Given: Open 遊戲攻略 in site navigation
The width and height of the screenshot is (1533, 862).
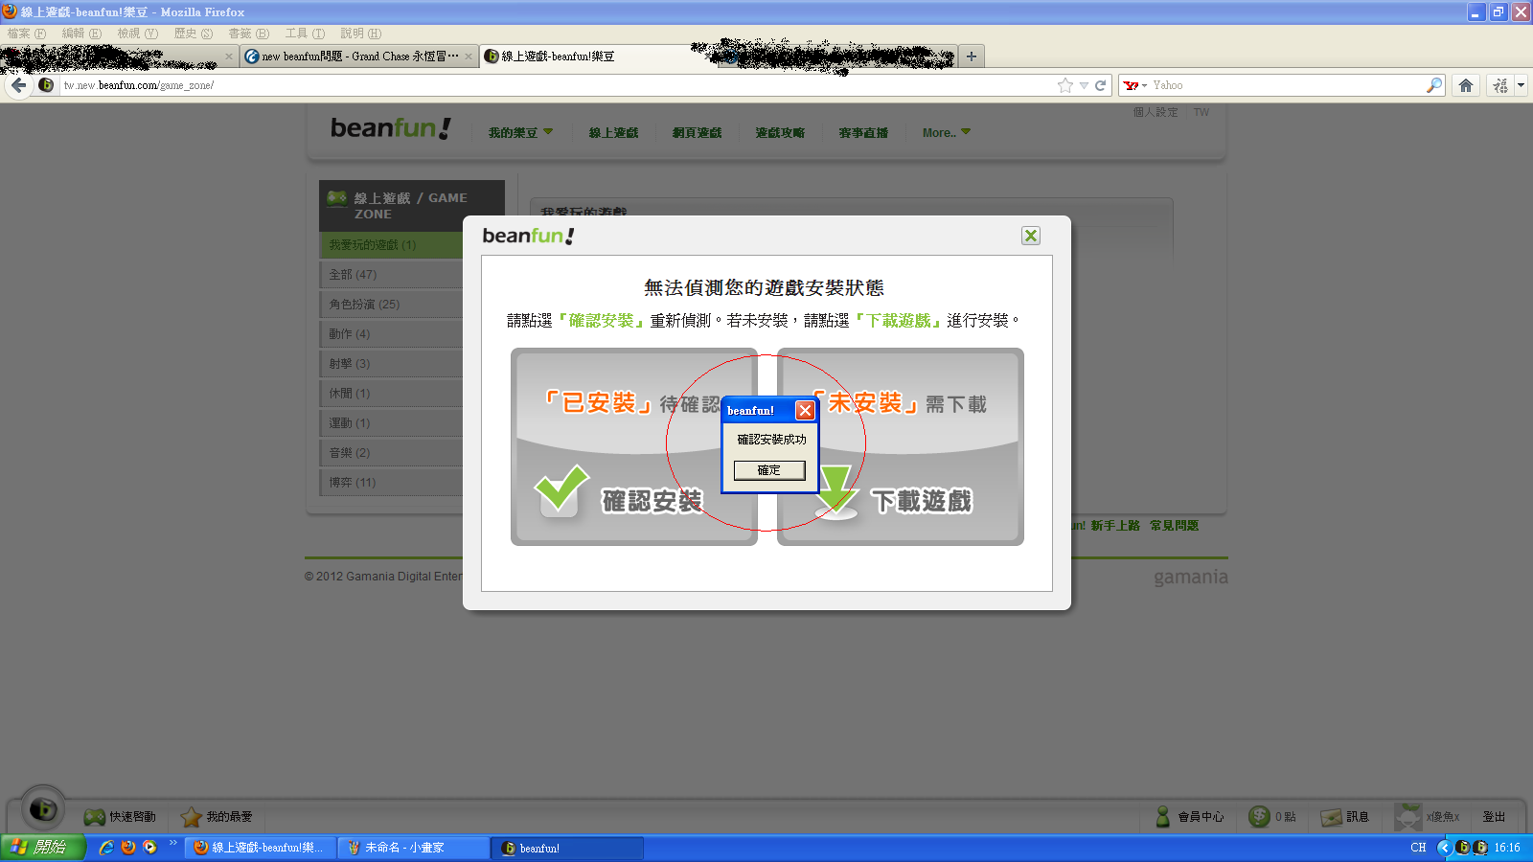Looking at the screenshot, I should click(780, 133).
